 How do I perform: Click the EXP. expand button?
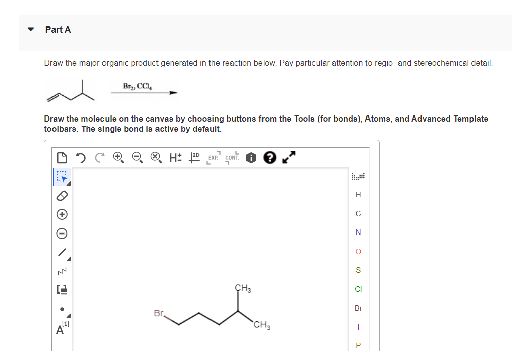click(214, 157)
